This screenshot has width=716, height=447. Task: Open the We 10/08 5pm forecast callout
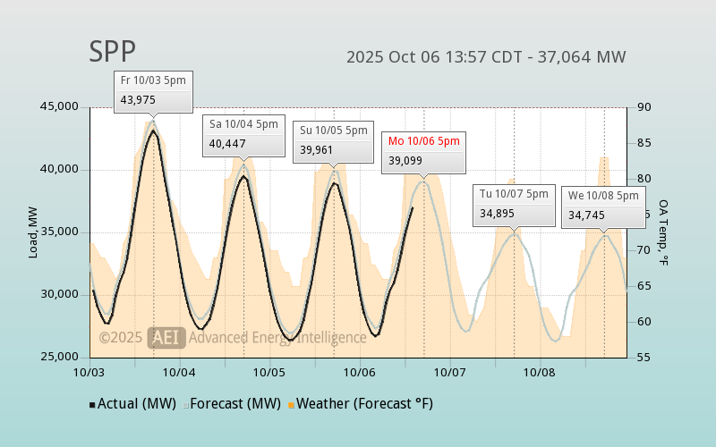[603, 206]
